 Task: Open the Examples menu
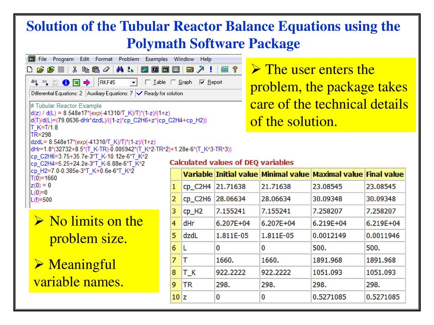[x=156, y=59]
